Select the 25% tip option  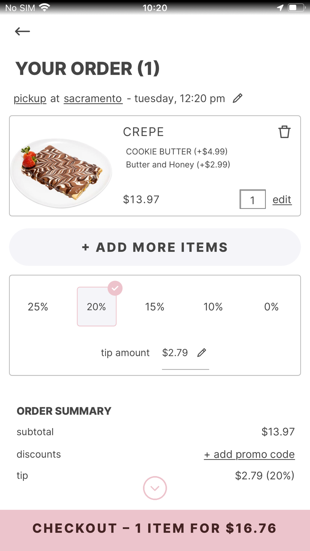tap(38, 307)
